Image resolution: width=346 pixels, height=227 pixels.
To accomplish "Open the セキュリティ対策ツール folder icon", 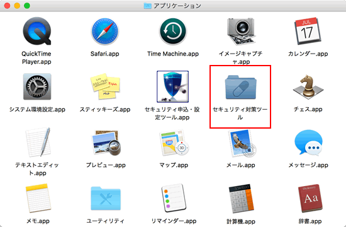I will (x=240, y=87).
